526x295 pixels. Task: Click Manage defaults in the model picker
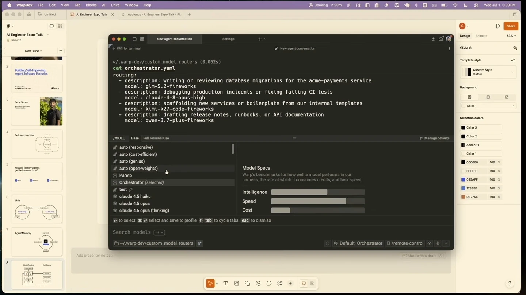[x=435, y=138]
